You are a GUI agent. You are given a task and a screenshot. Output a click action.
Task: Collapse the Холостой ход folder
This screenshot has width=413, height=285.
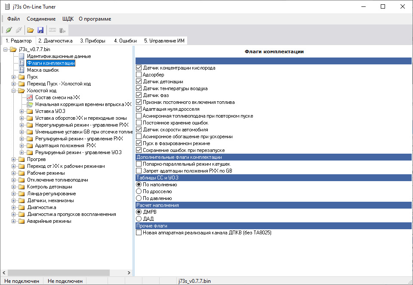point(14,91)
